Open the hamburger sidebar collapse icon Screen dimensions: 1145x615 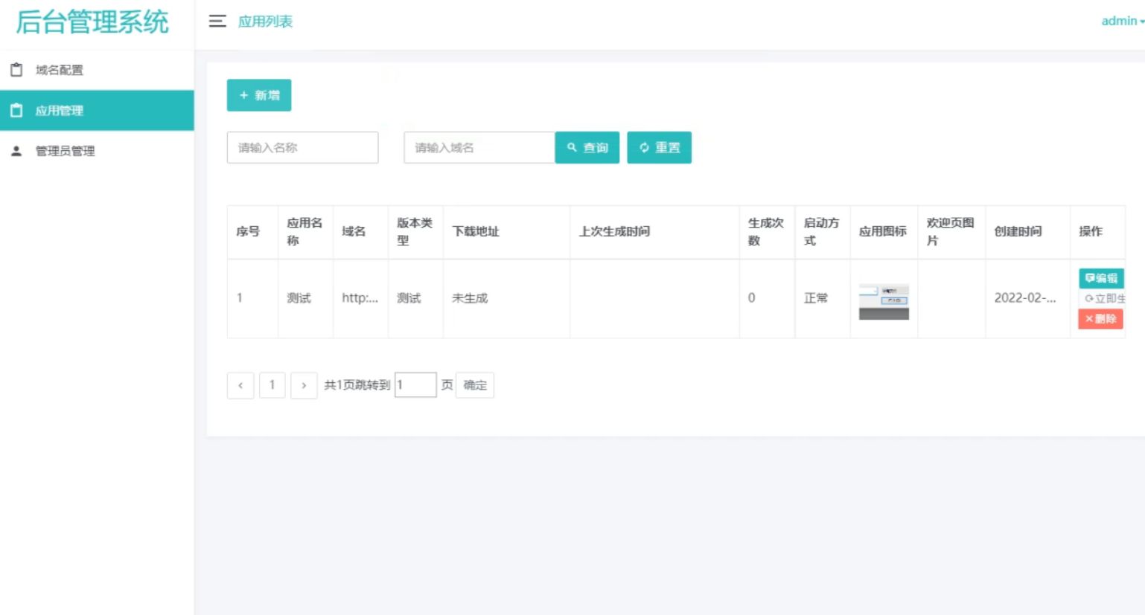pyautogui.click(x=217, y=22)
